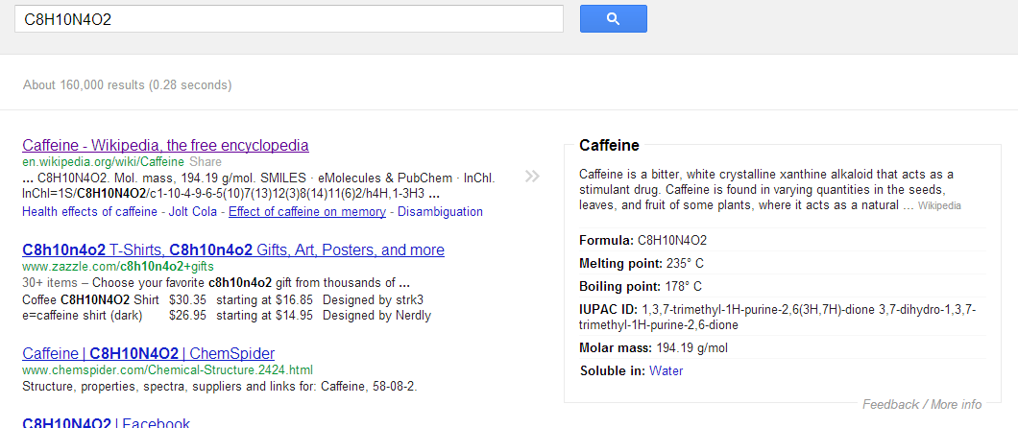Click the Melting point 235° C row

783,263
